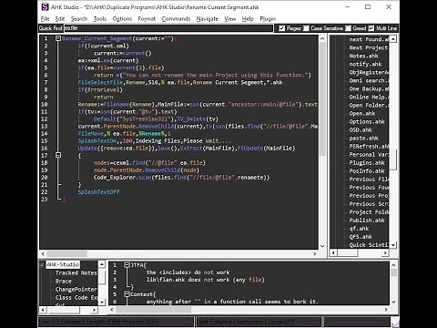Select Next Project in file list
Screen dimensions: 437x328
tap(369, 47)
